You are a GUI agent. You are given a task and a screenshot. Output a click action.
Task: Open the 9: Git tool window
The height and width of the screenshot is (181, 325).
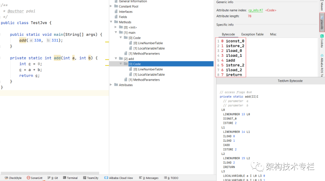coord(53,178)
